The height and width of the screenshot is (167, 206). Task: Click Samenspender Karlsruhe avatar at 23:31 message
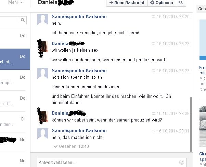(x=43, y=134)
